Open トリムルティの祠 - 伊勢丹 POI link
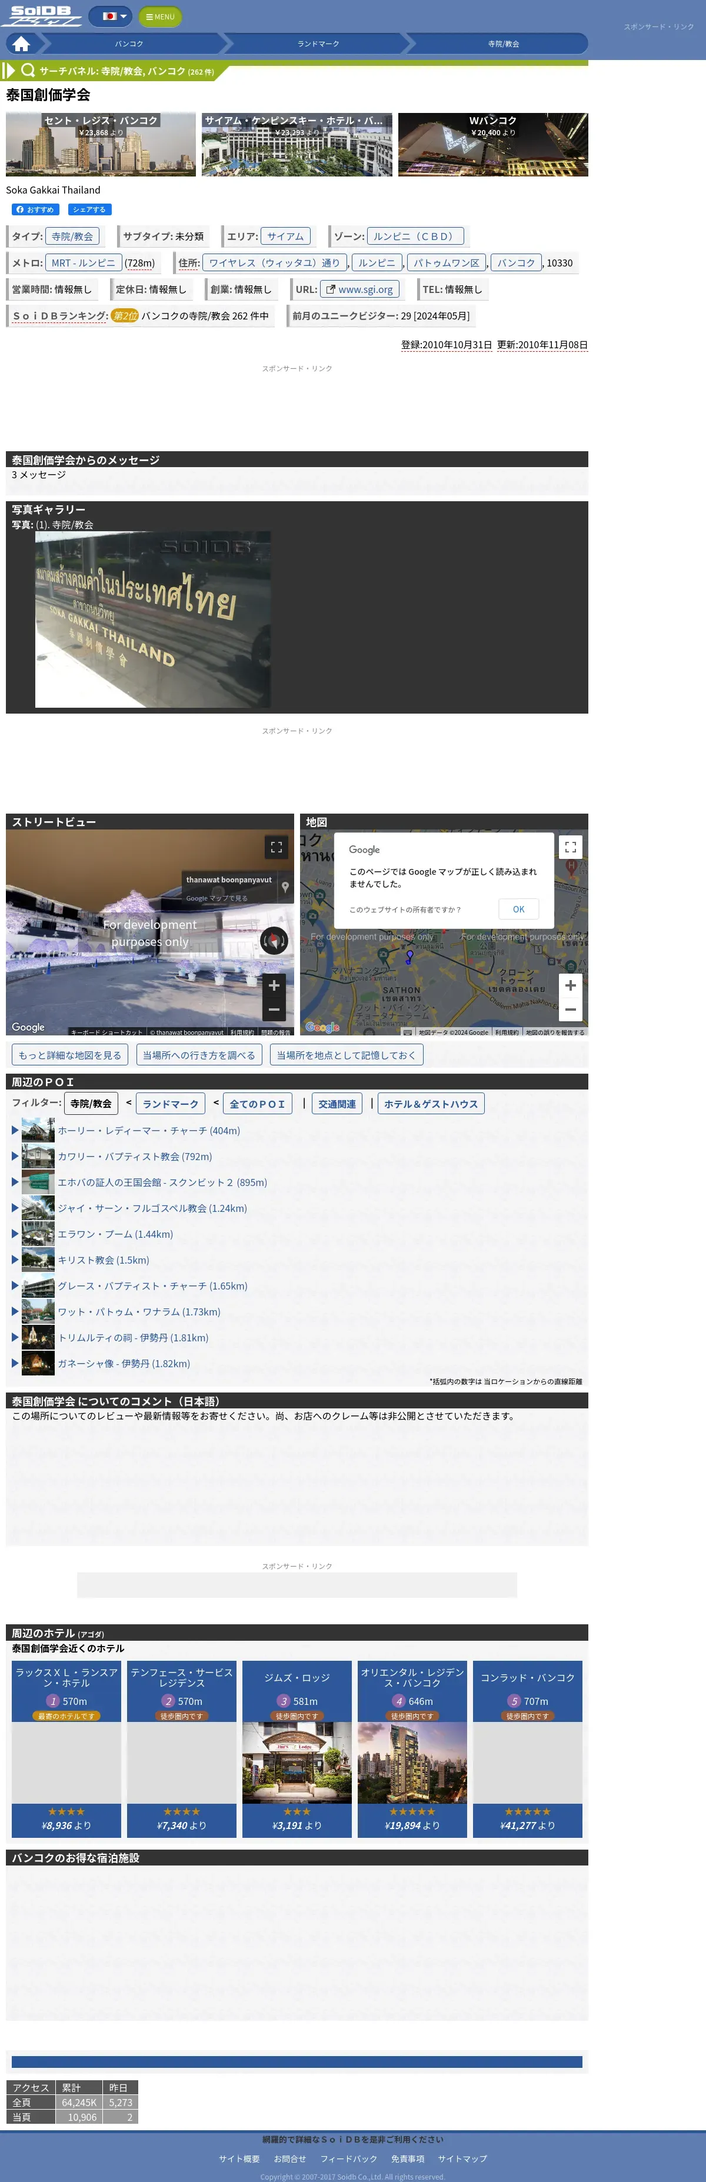The image size is (706, 2182). [x=133, y=1337]
